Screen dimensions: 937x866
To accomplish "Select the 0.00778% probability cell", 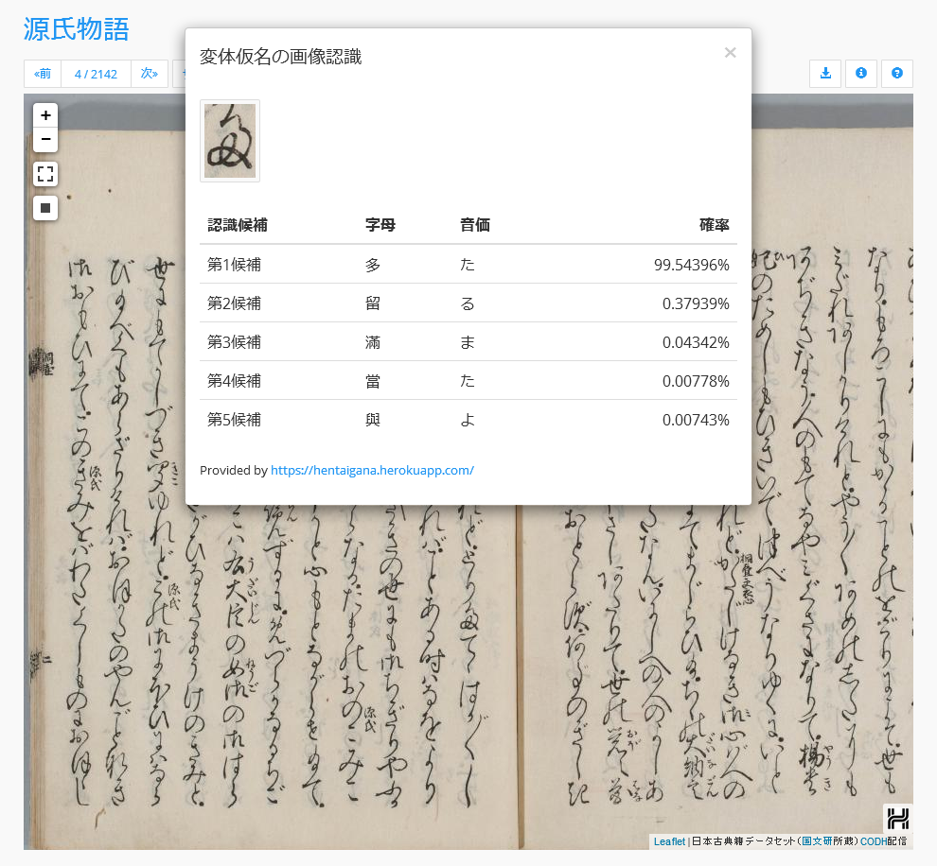I will tap(696, 381).
